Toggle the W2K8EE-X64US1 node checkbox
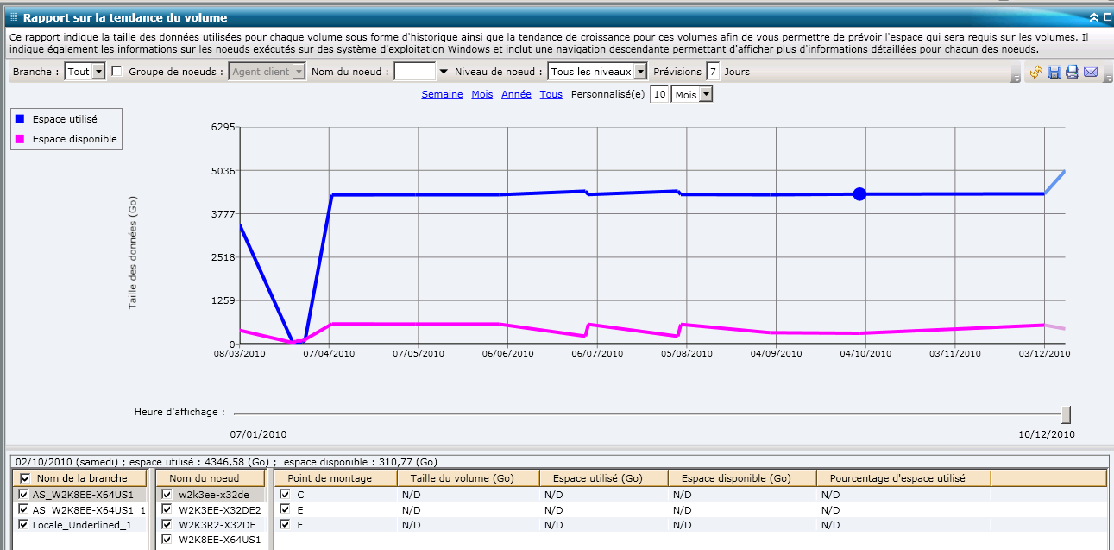The width and height of the screenshot is (1114, 550). [167, 540]
